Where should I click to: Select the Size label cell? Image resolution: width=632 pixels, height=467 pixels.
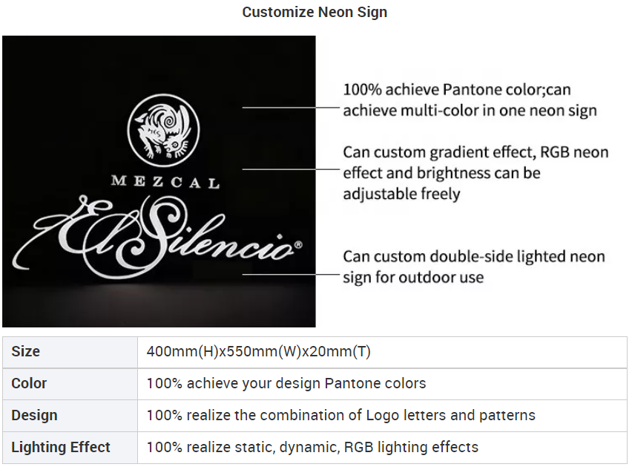click(x=70, y=352)
